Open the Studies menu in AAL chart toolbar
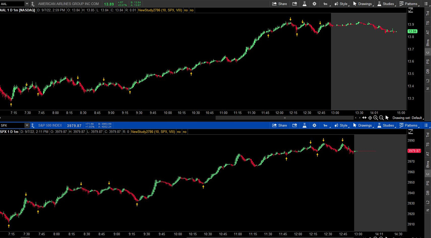The height and width of the screenshot is (238, 431). 386,4
